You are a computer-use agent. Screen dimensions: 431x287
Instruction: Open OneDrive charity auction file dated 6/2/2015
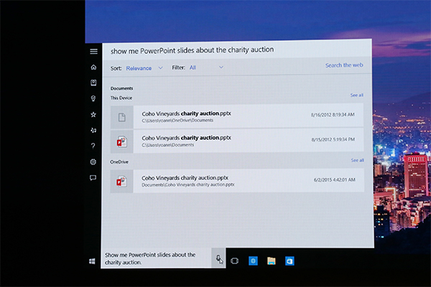[237, 181]
